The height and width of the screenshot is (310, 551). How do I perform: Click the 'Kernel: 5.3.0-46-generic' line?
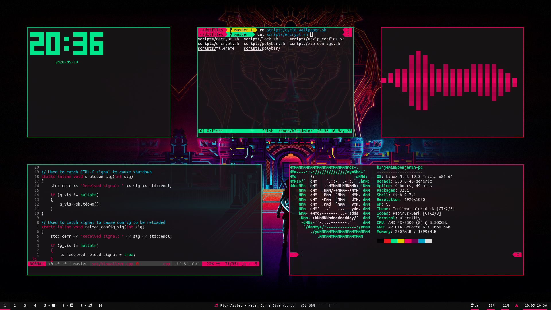404,181
